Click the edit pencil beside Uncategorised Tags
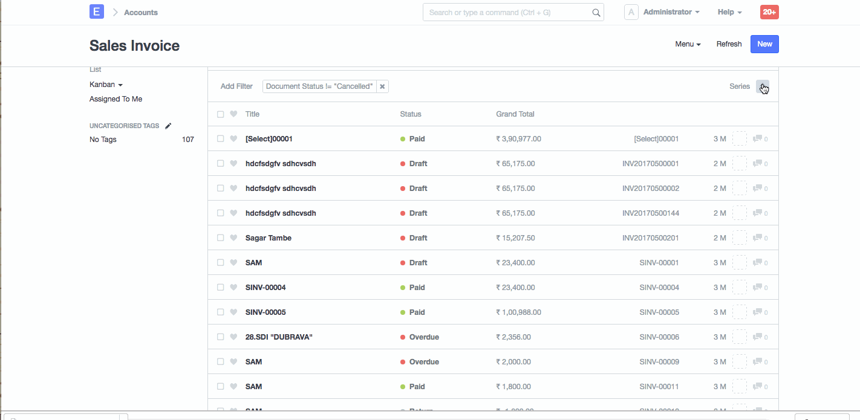Screen dimensions: 860x420 [168, 125]
